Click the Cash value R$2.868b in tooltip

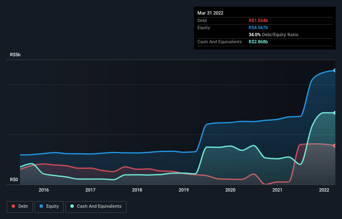point(258,42)
